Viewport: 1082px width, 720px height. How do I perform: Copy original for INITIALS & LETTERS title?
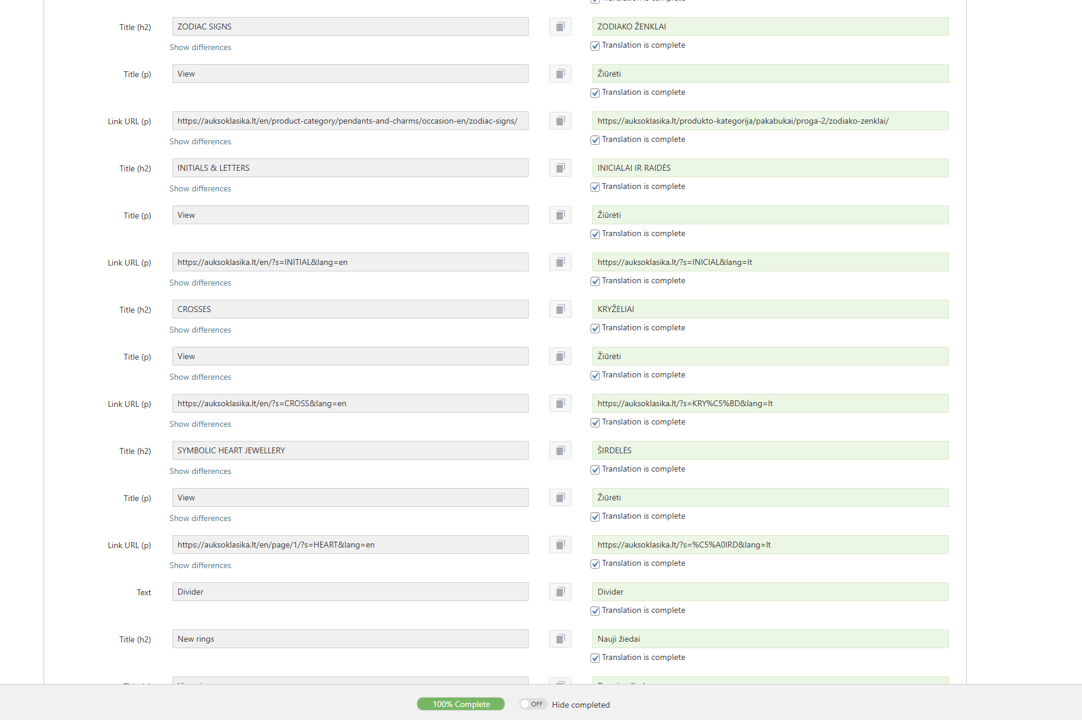[560, 168]
